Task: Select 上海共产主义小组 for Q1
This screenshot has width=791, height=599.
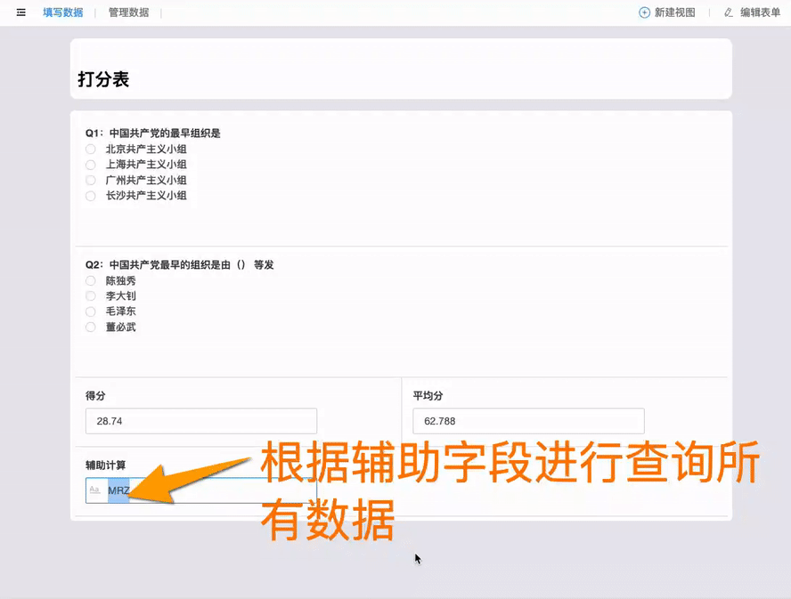Action: point(90,165)
